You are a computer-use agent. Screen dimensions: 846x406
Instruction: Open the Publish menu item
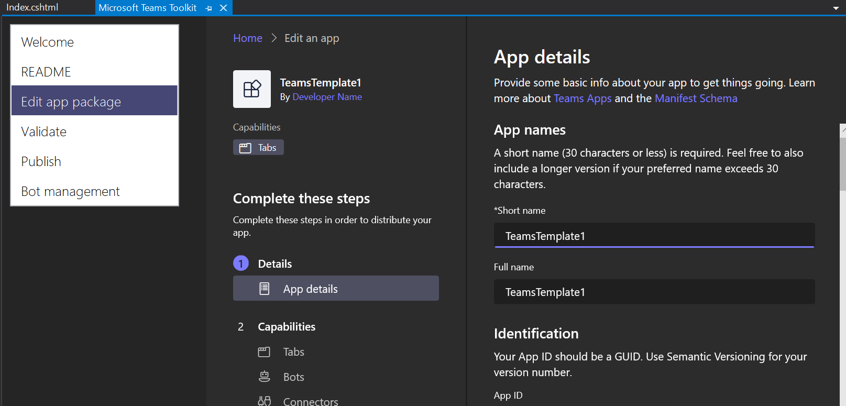pyautogui.click(x=94, y=161)
